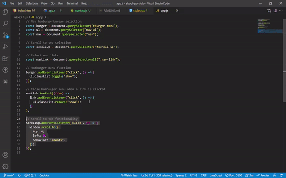Click Port : 5500 Live Server indicator
Screen dimensions: 286x178
click(234, 175)
